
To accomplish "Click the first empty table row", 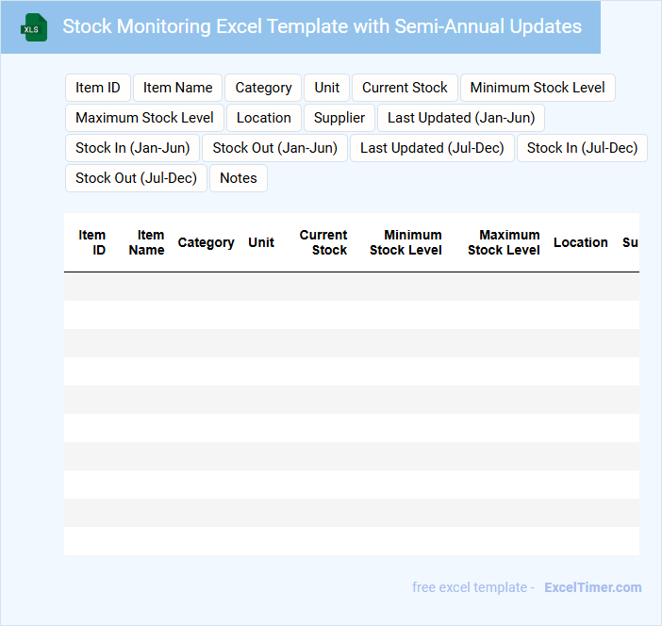I will [351, 287].
